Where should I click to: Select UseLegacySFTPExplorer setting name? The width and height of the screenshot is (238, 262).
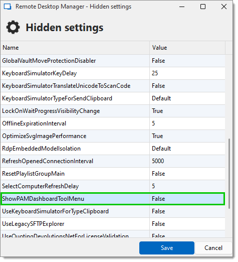33,224
